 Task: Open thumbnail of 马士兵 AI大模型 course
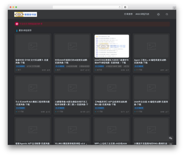click(33, 88)
